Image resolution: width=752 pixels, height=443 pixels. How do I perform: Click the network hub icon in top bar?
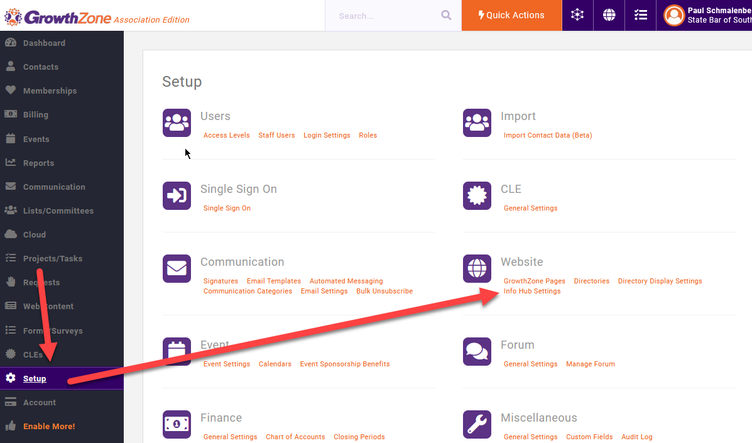click(577, 15)
